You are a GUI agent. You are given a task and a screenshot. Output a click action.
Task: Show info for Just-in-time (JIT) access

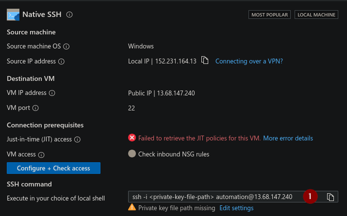(x=77, y=139)
